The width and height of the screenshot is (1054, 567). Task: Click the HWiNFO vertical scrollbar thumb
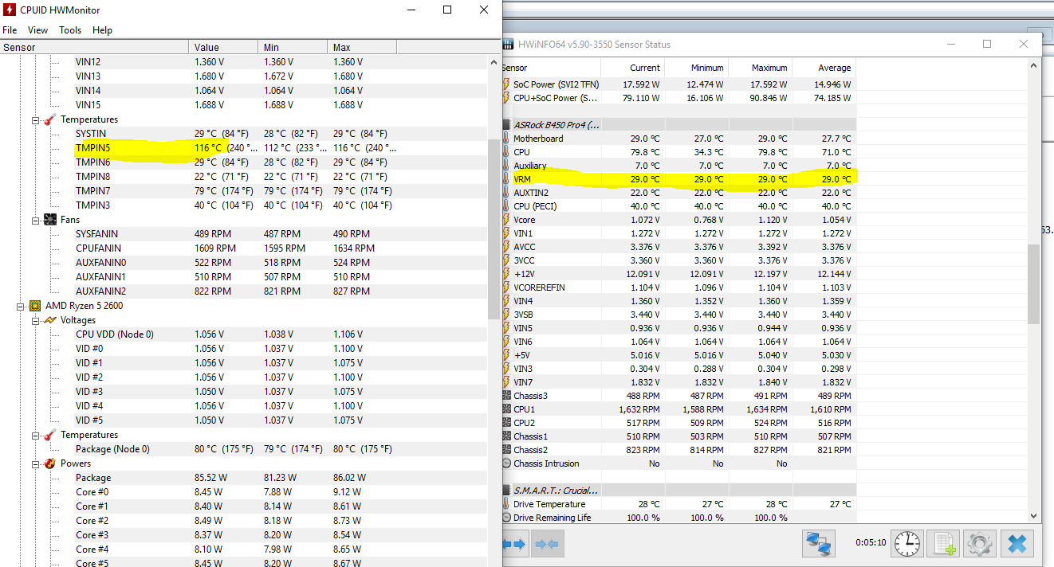coord(1034,284)
